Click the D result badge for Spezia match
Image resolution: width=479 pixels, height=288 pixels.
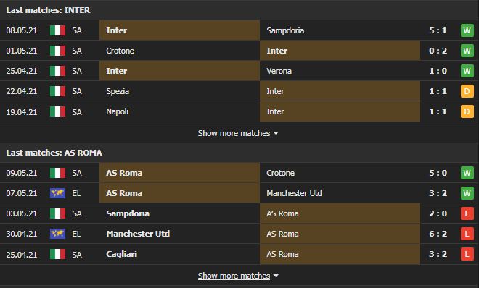tap(467, 91)
